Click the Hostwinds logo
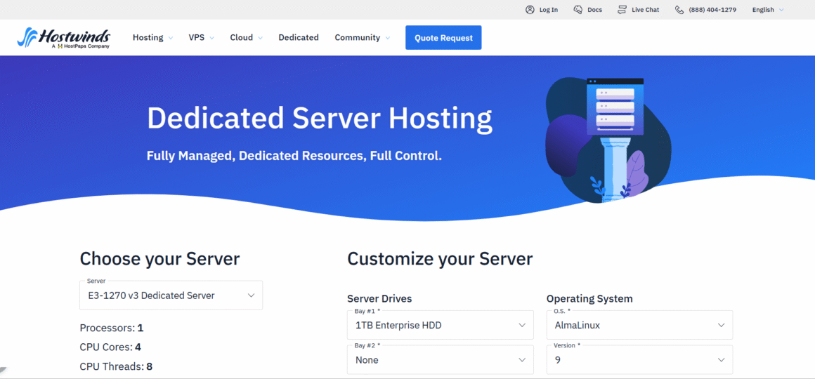 coord(63,37)
